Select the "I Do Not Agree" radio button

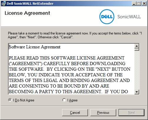click(10, 100)
